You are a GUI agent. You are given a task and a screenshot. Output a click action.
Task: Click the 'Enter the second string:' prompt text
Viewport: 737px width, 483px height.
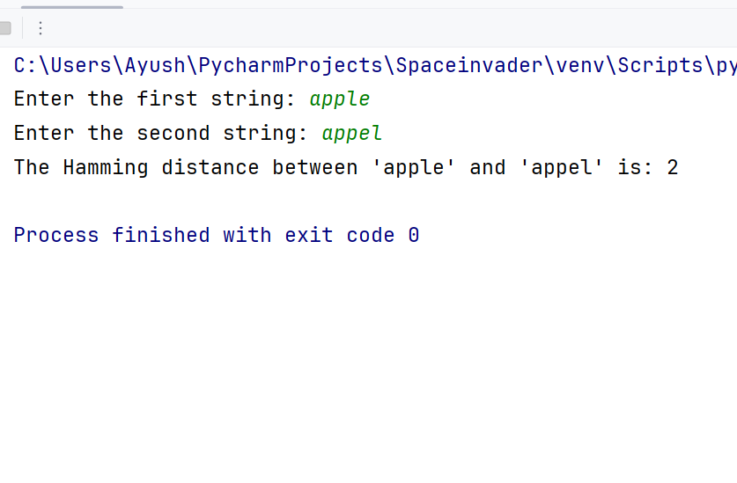click(x=161, y=134)
